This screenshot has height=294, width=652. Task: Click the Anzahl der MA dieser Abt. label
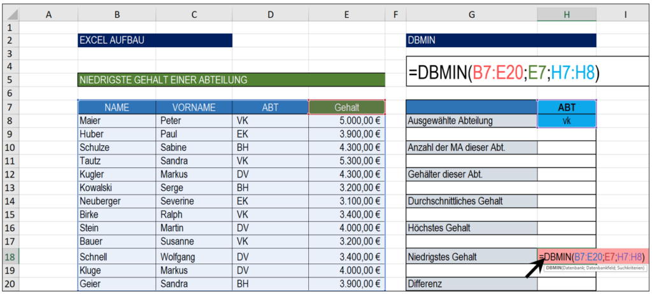(472, 148)
